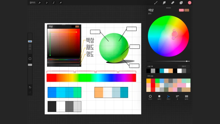
Task: Switch to the 디스크 color tab
Action: pos(150,97)
